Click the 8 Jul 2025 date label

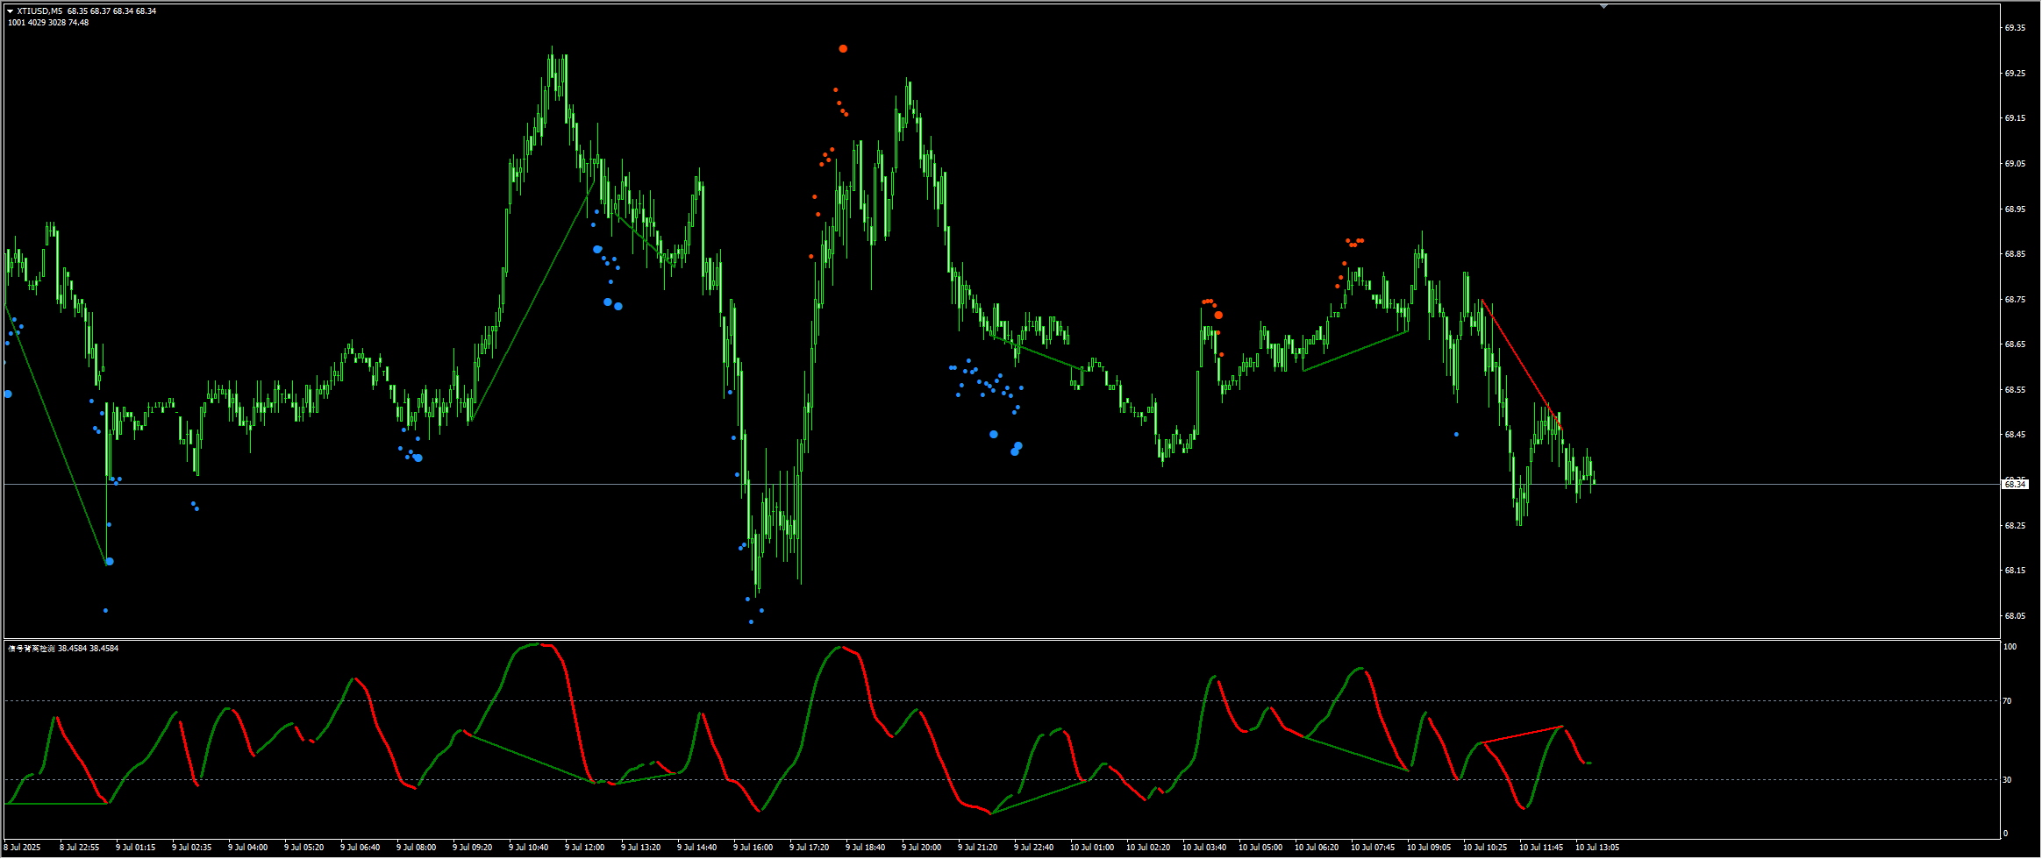point(24,848)
